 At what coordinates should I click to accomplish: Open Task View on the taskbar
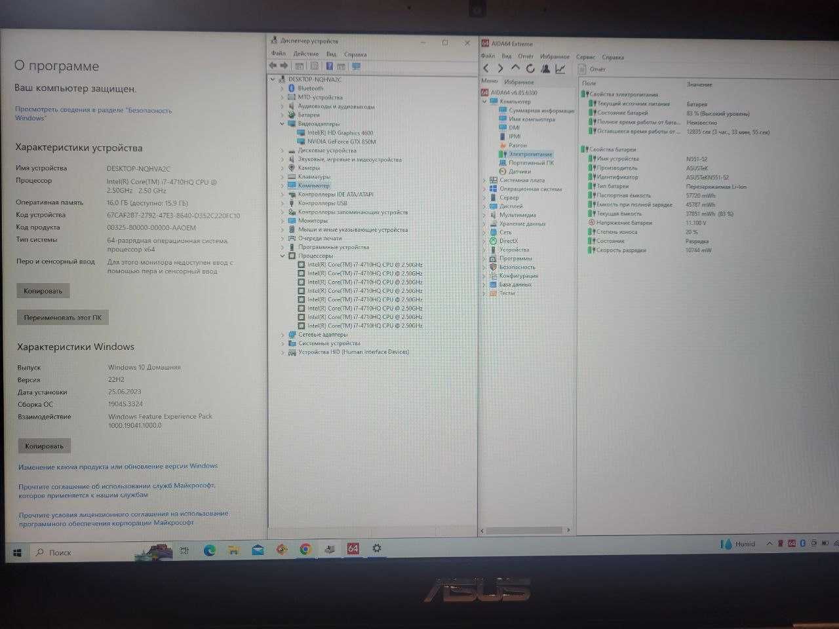(185, 551)
